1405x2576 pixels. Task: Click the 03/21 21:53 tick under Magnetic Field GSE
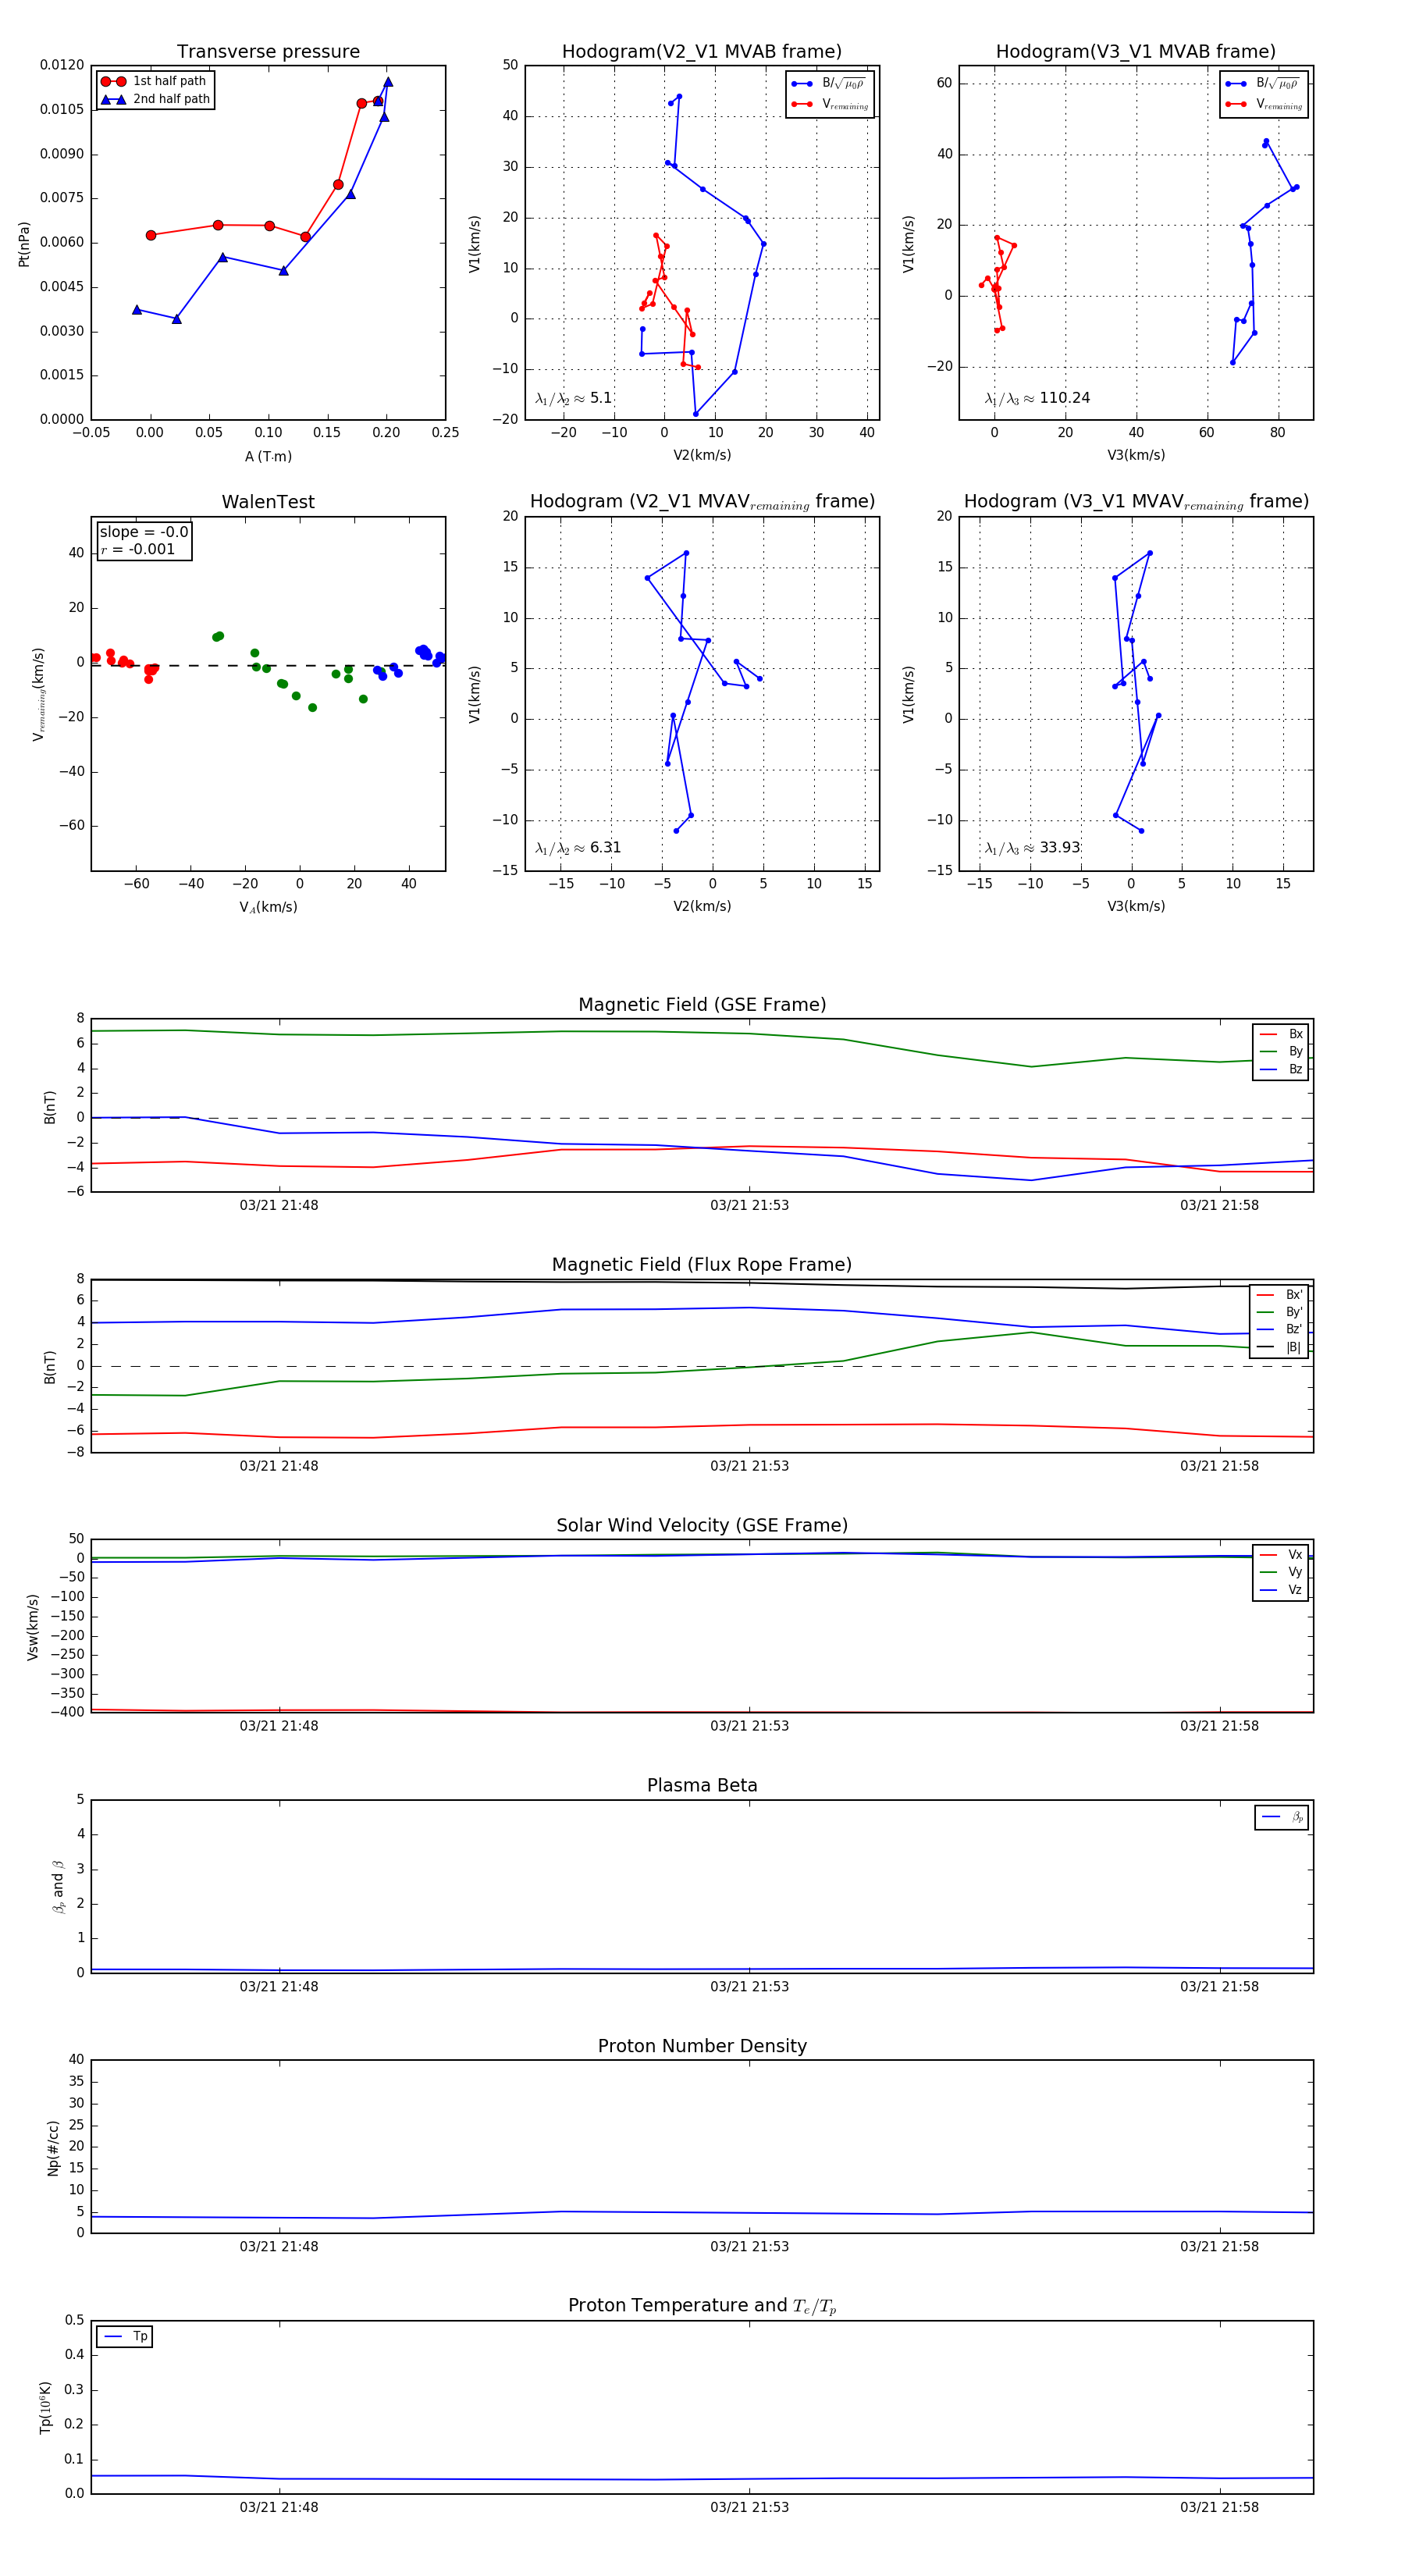(749, 1205)
